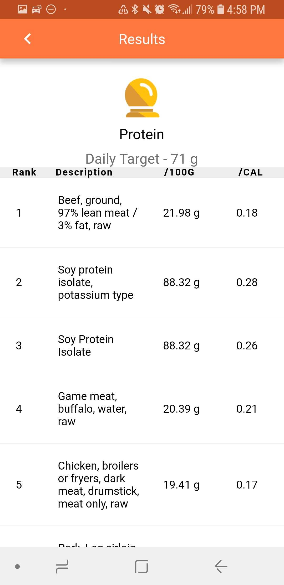Tap the alarm clock status icon
This screenshot has height=585, width=284.
(159, 9)
